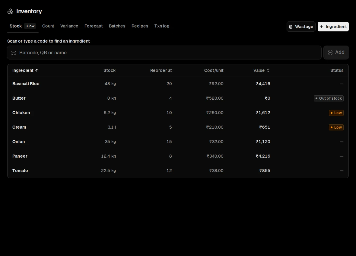Click the 6.2 kg stock value
Image resolution: width=356 pixels, height=256 pixels.
pyautogui.click(x=110, y=113)
